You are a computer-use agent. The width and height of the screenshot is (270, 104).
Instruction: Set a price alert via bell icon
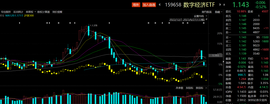[224, 5]
